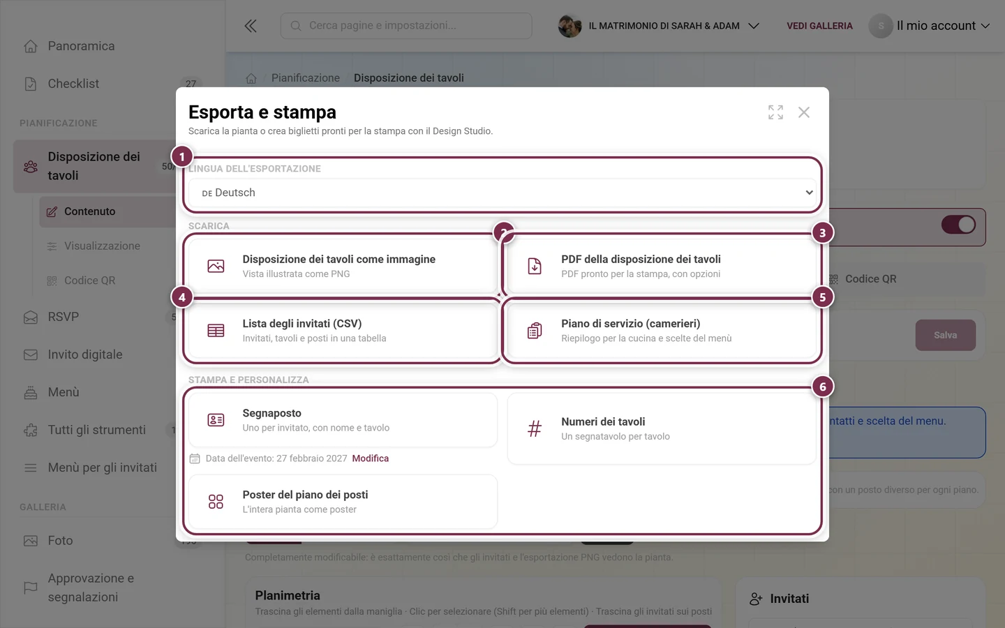Viewport: 1005px width, 628px height.
Task: Click the Salva button
Action: click(946, 335)
